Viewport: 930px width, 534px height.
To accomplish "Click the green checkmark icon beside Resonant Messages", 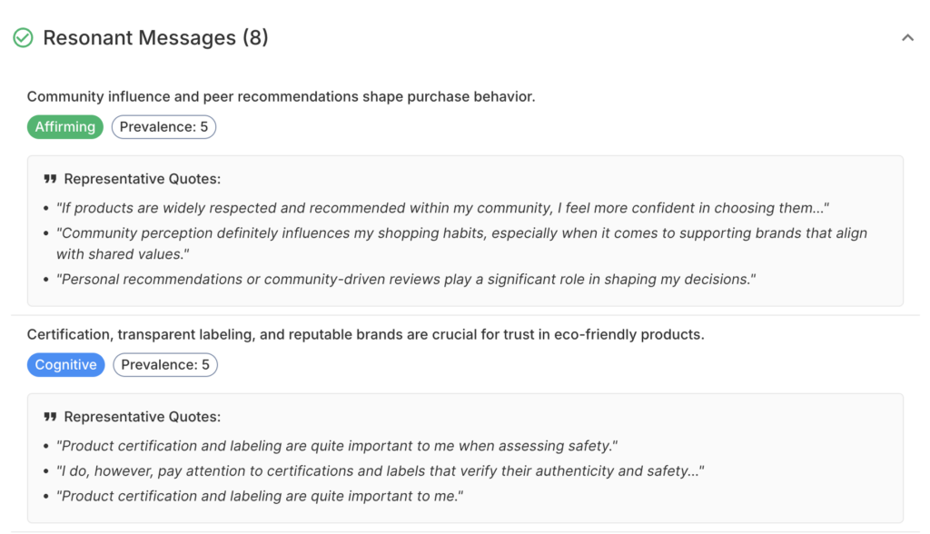I will 23,38.
